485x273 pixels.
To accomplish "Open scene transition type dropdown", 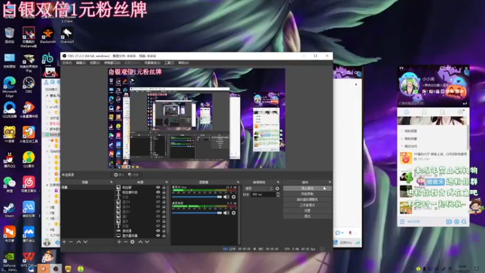I will click(259, 189).
